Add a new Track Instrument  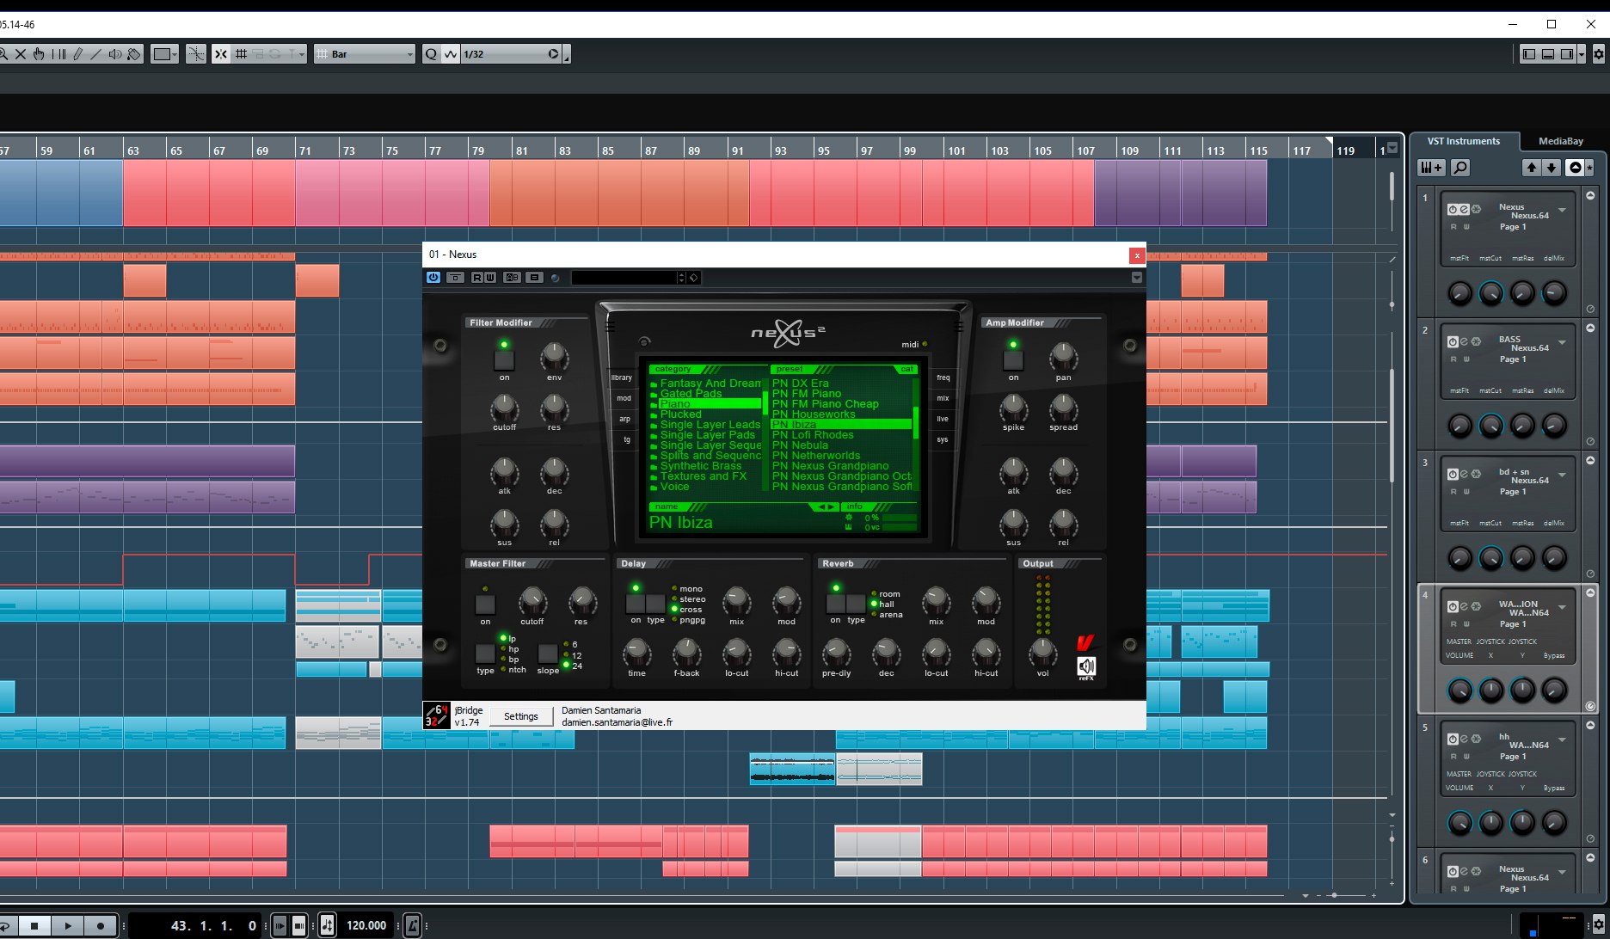[1431, 168]
